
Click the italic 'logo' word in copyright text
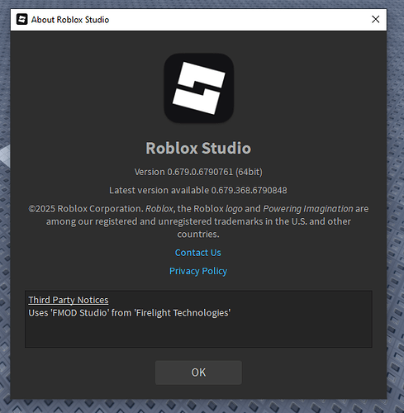point(234,209)
